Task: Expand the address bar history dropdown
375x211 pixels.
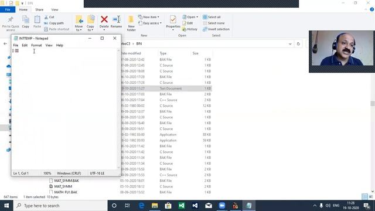Action: pyautogui.click(x=290, y=44)
